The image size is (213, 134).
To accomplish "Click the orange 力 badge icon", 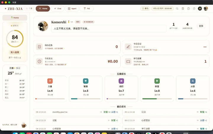I will [50, 81].
